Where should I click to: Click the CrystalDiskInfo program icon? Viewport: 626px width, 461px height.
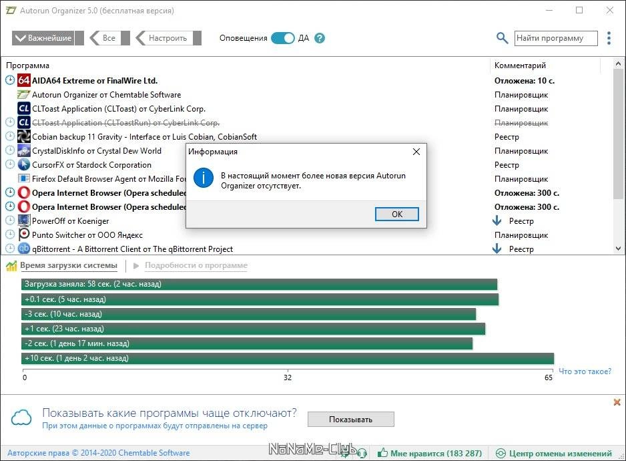[x=23, y=151]
